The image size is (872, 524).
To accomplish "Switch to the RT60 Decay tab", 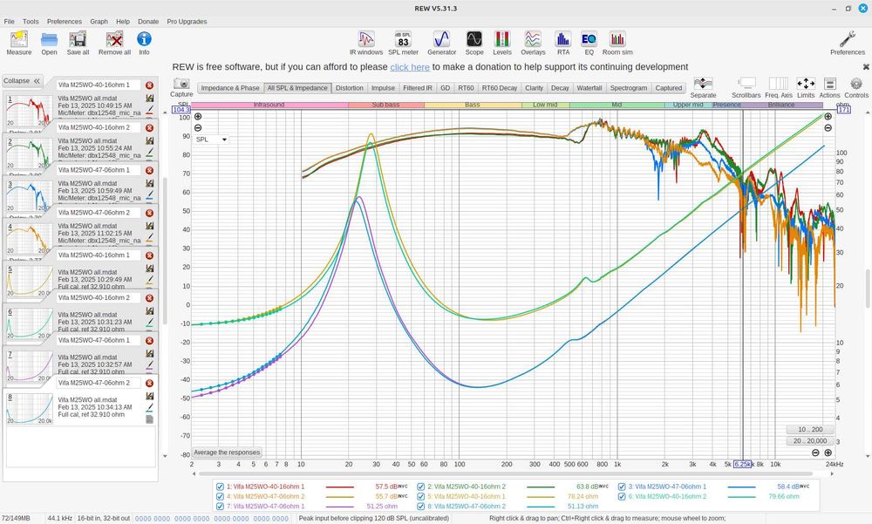I will coord(500,88).
